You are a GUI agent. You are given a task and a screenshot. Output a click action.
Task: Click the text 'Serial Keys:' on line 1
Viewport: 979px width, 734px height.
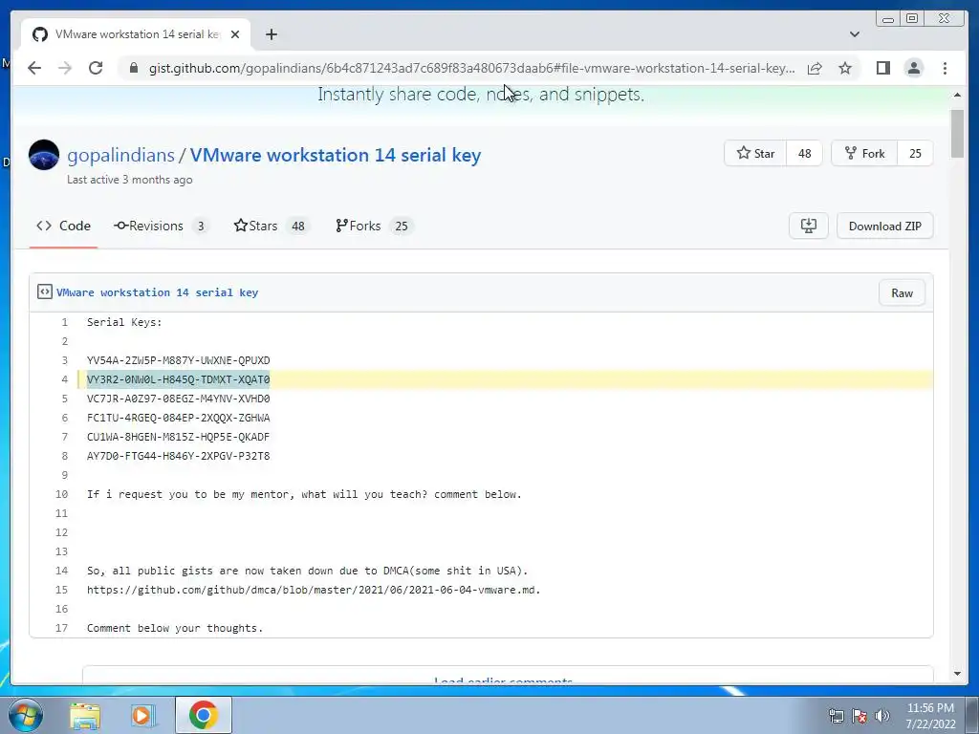point(124,322)
